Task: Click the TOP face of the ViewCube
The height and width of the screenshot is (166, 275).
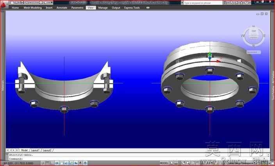Action: coord(254,31)
